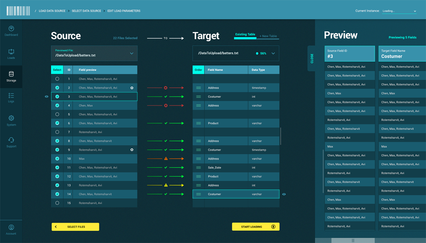Click the red error icon on row 4 mapping
Image resolution: width=426 pixels, height=243 pixels.
[166, 106]
